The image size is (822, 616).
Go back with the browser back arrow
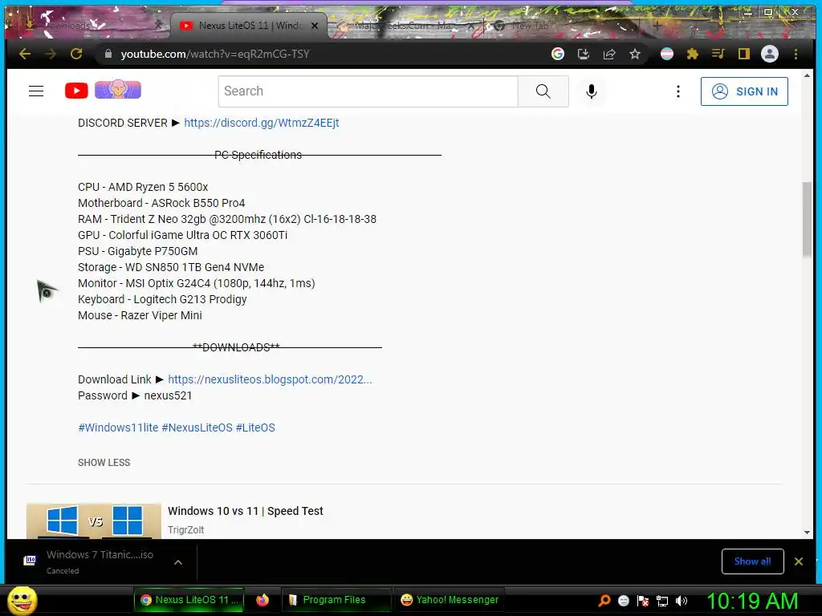(x=25, y=54)
